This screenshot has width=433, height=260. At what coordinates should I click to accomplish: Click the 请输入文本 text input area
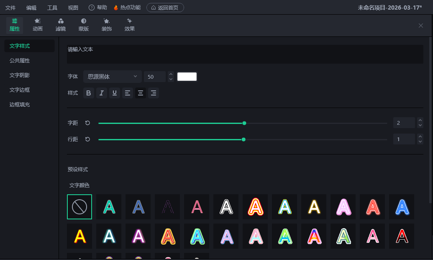click(x=245, y=54)
